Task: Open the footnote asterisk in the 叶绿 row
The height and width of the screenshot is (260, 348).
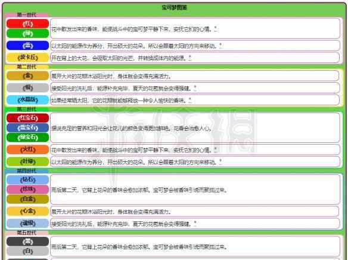Action: (220, 161)
